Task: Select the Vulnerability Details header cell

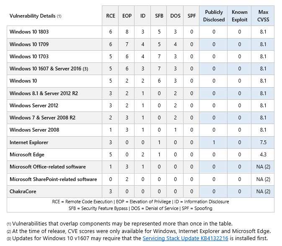Action: [x=36, y=16]
